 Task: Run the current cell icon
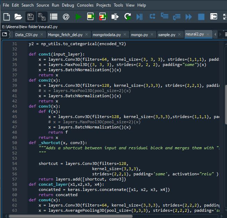point(90,16)
